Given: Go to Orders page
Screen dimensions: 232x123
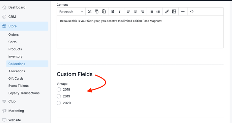Looking at the screenshot, I should [13, 35].
